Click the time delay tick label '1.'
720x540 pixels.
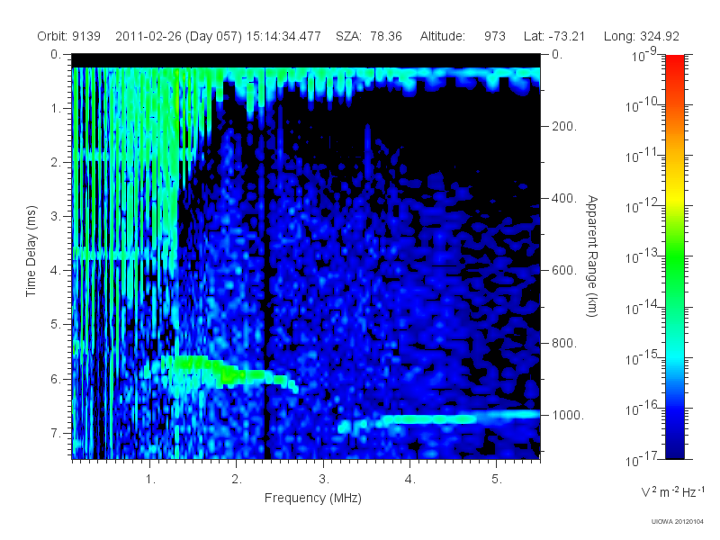(x=56, y=109)
